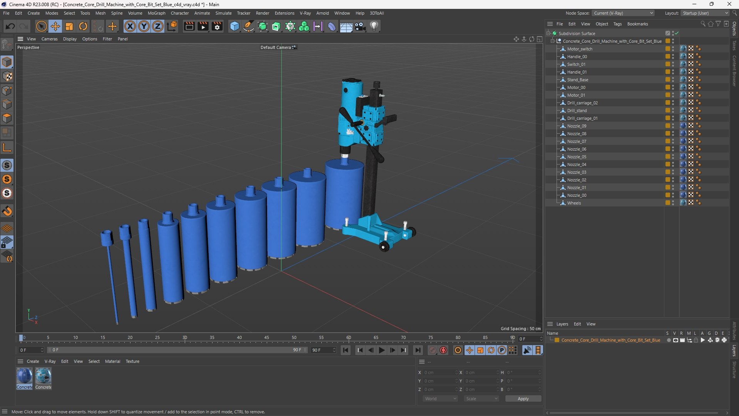Select the Rotate tool
Image resolution: width=739 pixels, height=416 pixels.
pyautogui.click(x=83, y=26)
